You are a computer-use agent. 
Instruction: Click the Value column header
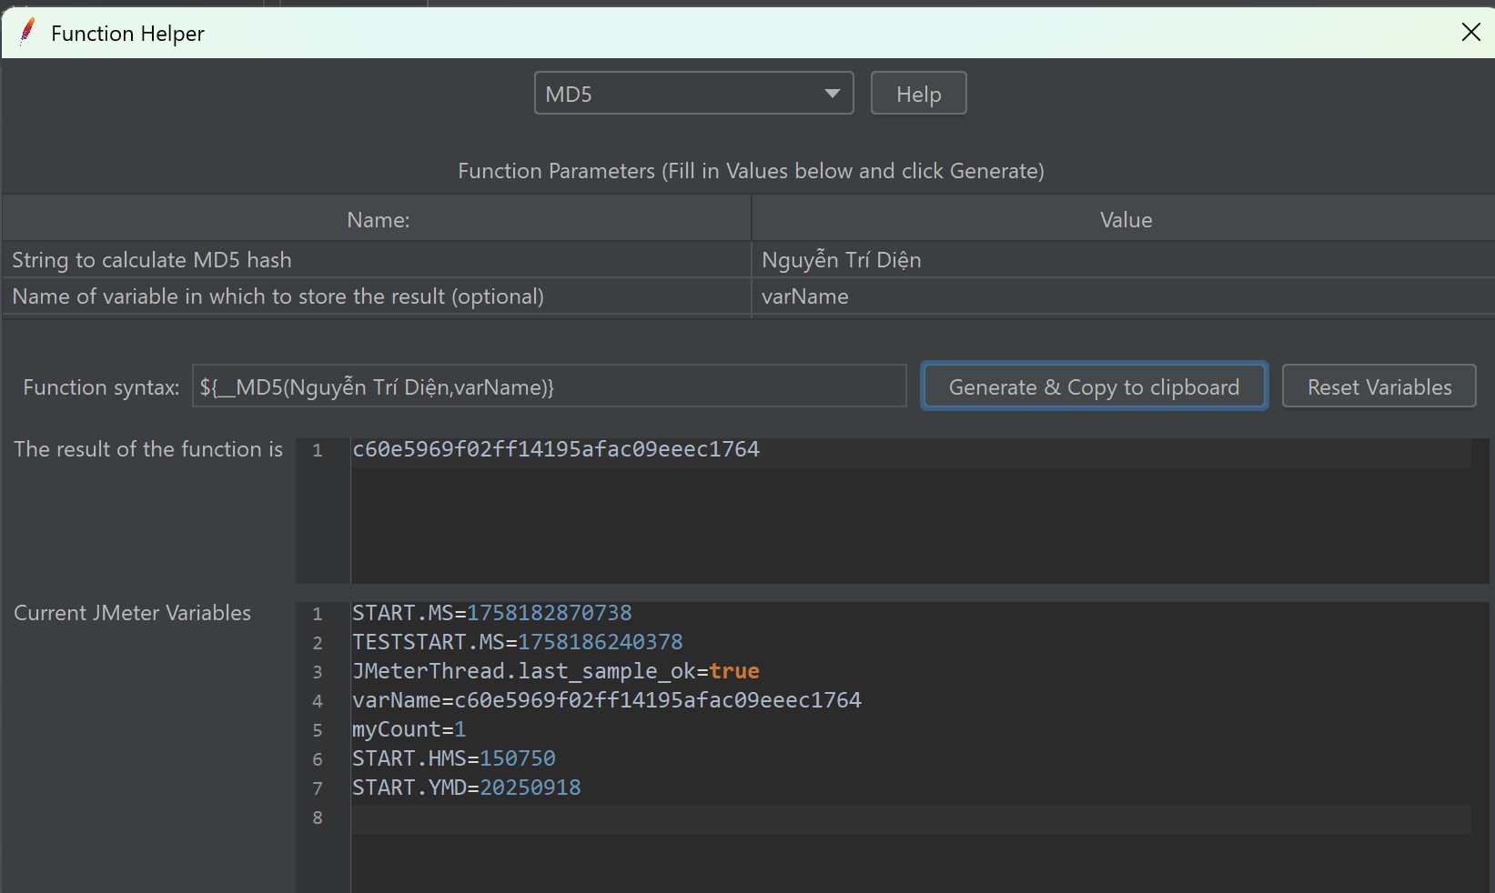(1126, 220)
